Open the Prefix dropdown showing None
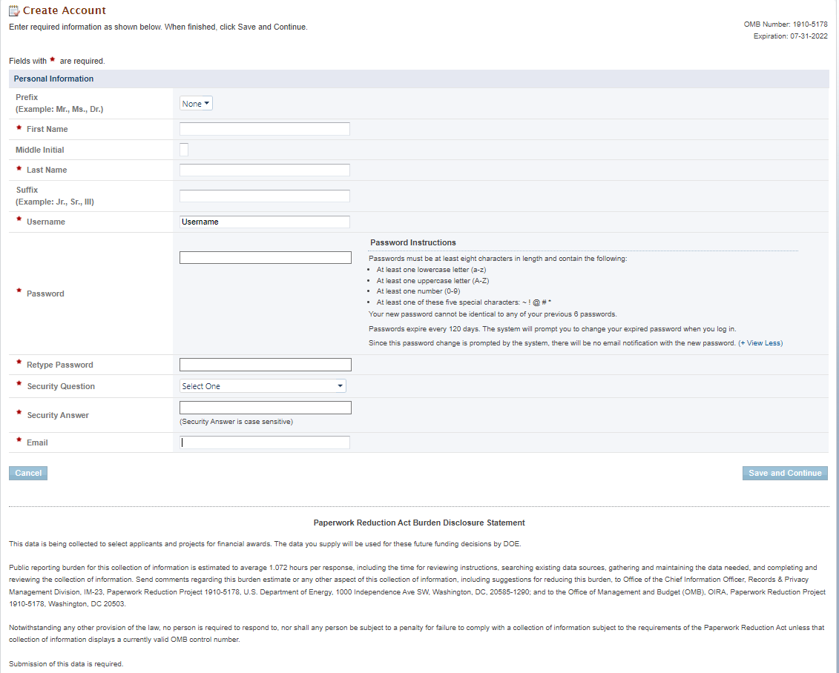Viewport: 839px width, 673px height. pos(196,103)
